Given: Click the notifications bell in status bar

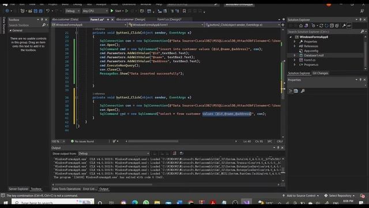Looking at the screenshot, I should 362,196.
